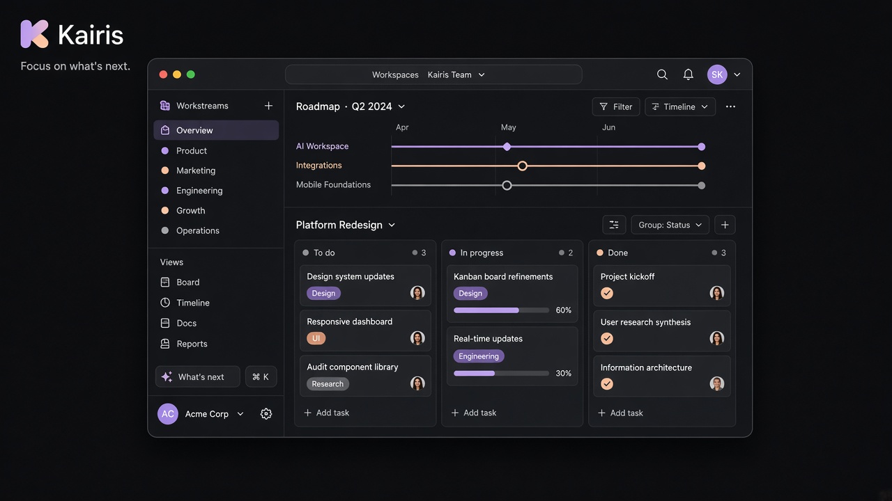This screenshot has width=892, height=501.
Task: Open the What's next button
Action: (x=197, y=376)
